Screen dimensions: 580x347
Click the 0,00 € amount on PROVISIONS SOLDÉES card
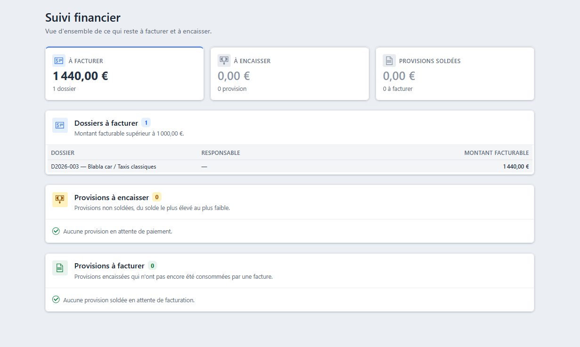(x=399, y=76)
